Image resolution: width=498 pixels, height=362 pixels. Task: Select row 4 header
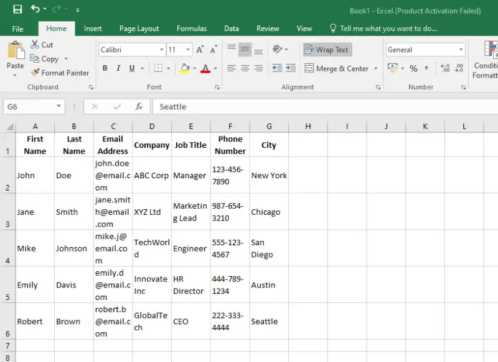(x=7, y=248)
